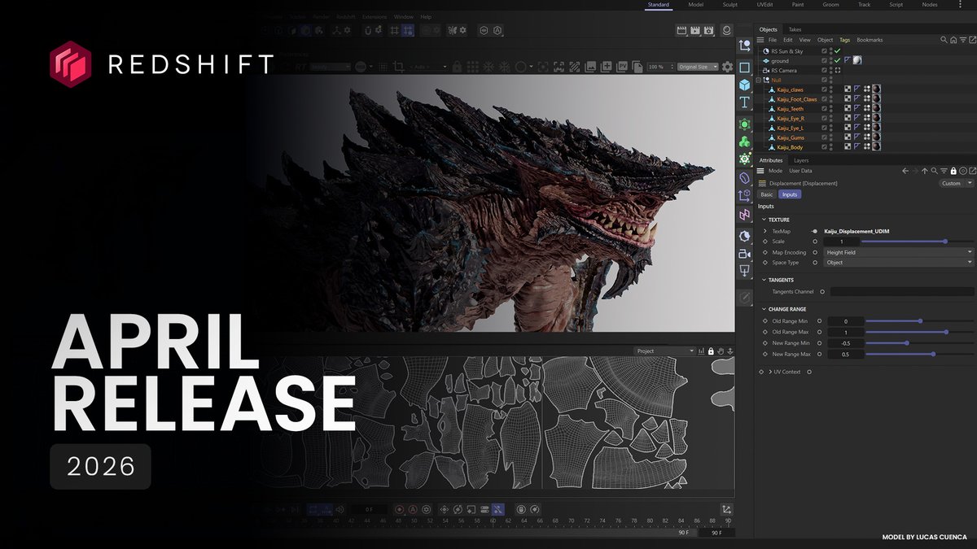Click the search icon in the Objects manager

[x=944, y=40]
